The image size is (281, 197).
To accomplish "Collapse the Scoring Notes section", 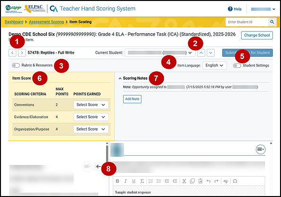I will pyautogui.click(x=120, y=78).
